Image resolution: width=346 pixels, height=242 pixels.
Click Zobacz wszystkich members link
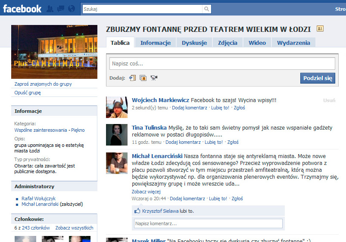(75, 228)
